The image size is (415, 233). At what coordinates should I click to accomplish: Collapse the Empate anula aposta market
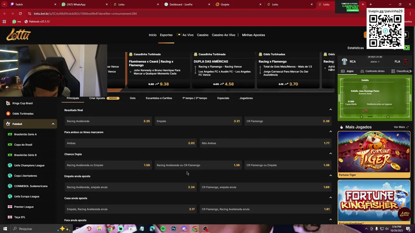point(331,176)
